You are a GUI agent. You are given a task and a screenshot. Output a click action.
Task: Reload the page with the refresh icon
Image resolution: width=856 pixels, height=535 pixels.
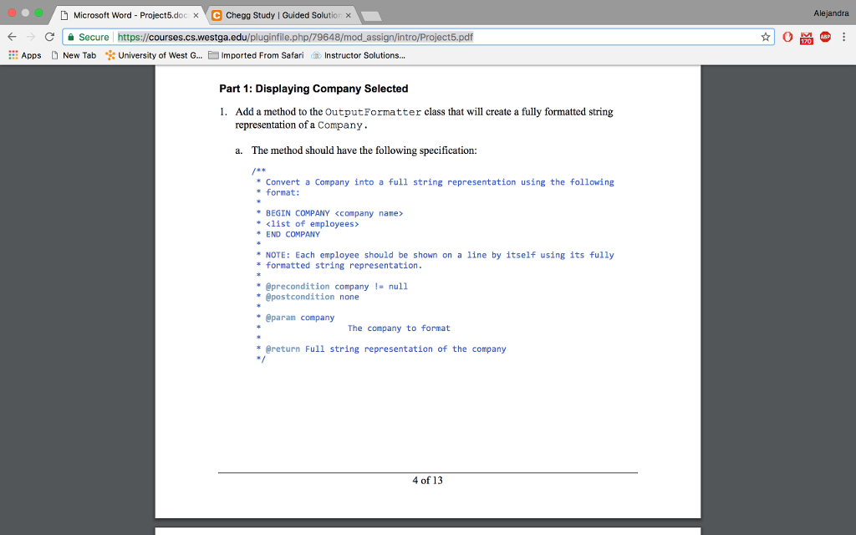pos(49,37)
